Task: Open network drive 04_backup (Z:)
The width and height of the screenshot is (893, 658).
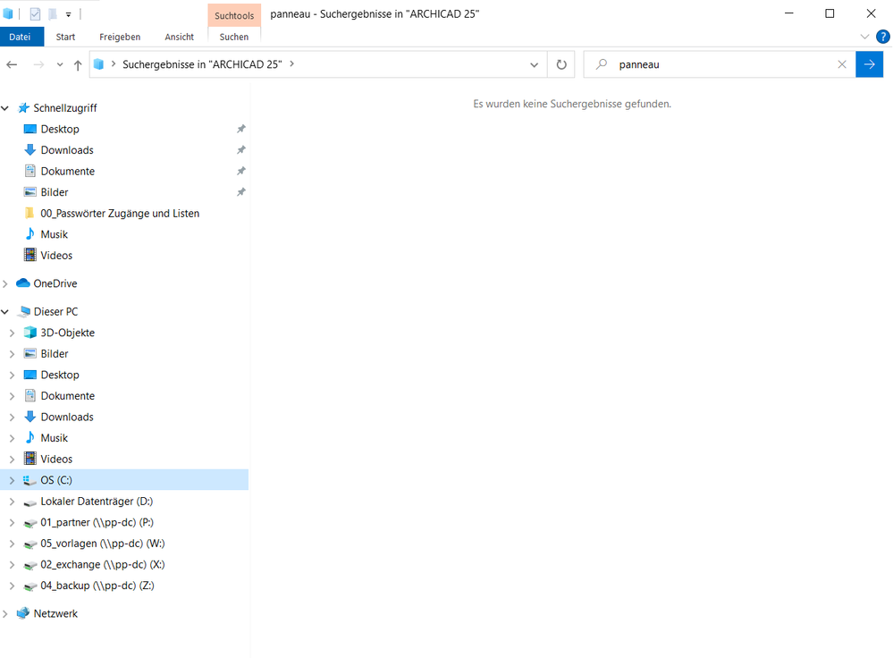Action: (97, 586)
